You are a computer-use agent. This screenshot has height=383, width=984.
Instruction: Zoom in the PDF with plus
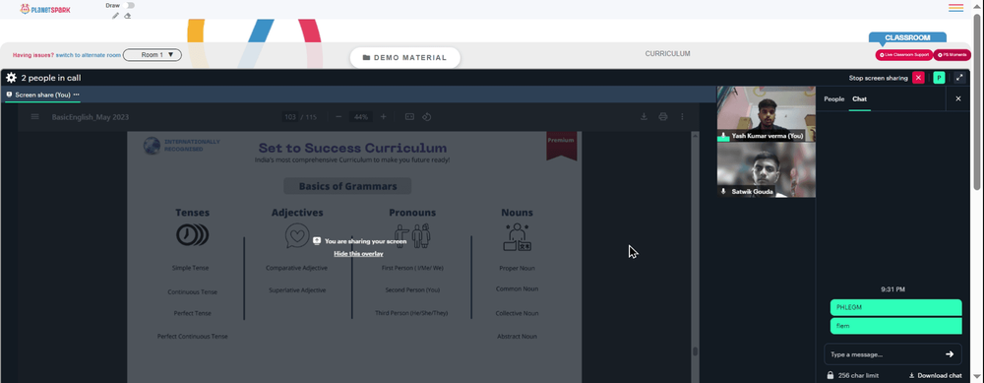(x=384, y=117)
